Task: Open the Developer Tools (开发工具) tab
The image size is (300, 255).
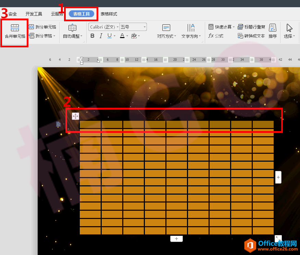Action: pyautogui.click(x=34, y=14)
